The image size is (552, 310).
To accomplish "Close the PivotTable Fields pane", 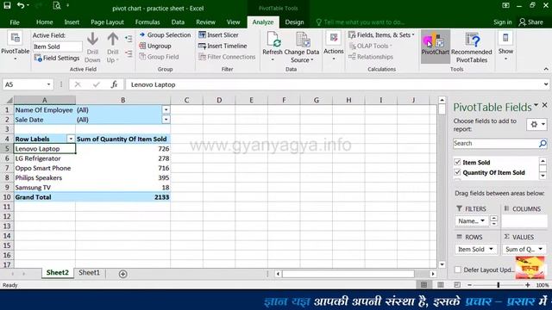I will pyautogui.click(x=544, y=105).
